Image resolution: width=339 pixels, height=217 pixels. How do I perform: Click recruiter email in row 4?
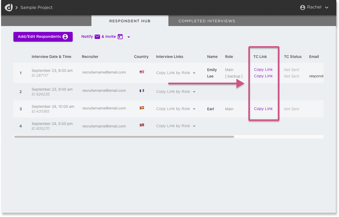coord(104,126)
